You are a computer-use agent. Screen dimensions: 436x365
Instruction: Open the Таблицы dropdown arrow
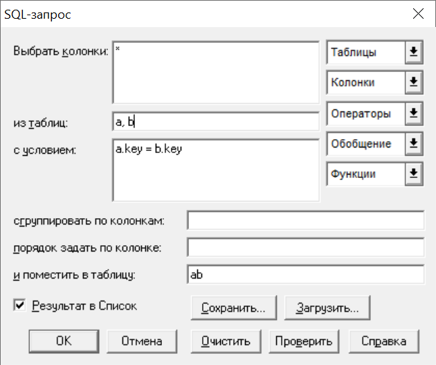413,52
